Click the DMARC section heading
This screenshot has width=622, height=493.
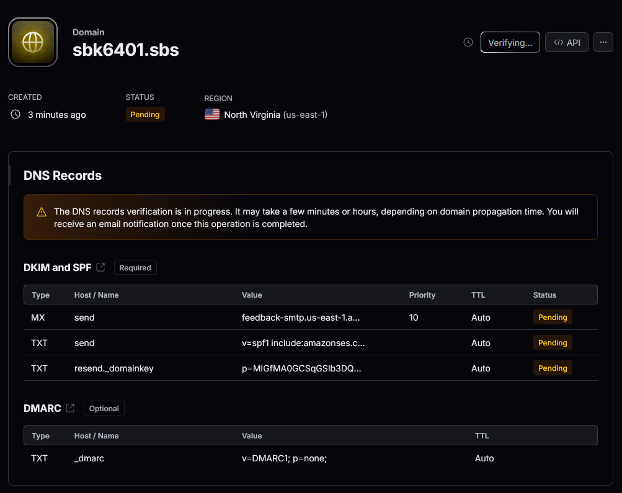pos(42,408)
